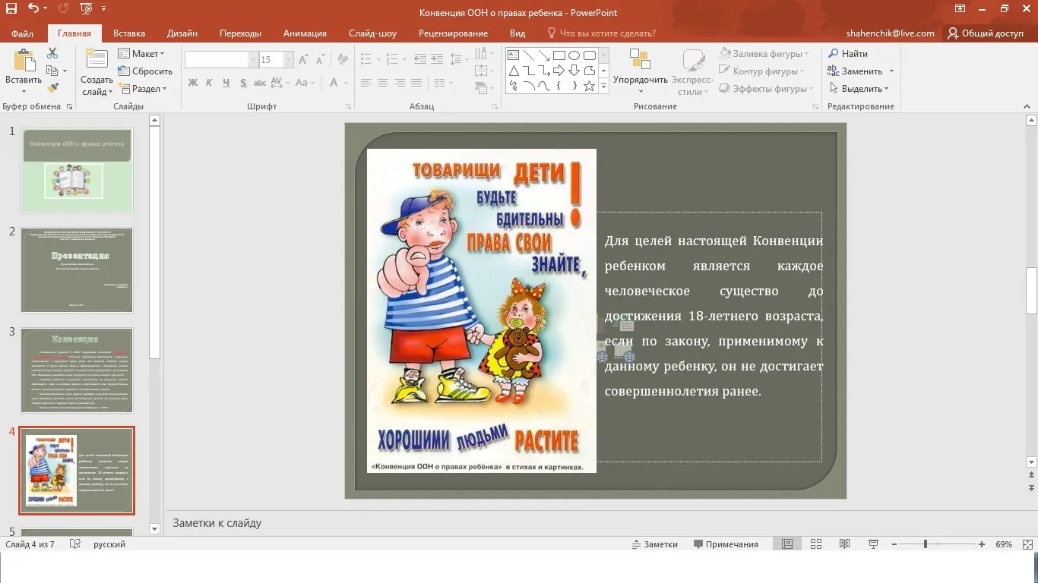
Task: Increase list indent level
Action: (435, 60)
